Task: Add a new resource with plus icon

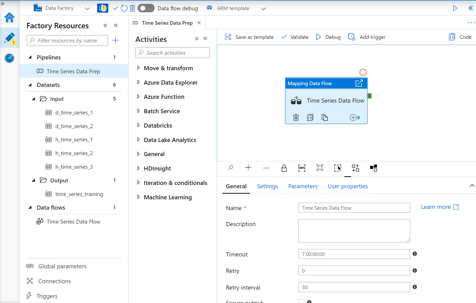Action: (x=115, y=40)
